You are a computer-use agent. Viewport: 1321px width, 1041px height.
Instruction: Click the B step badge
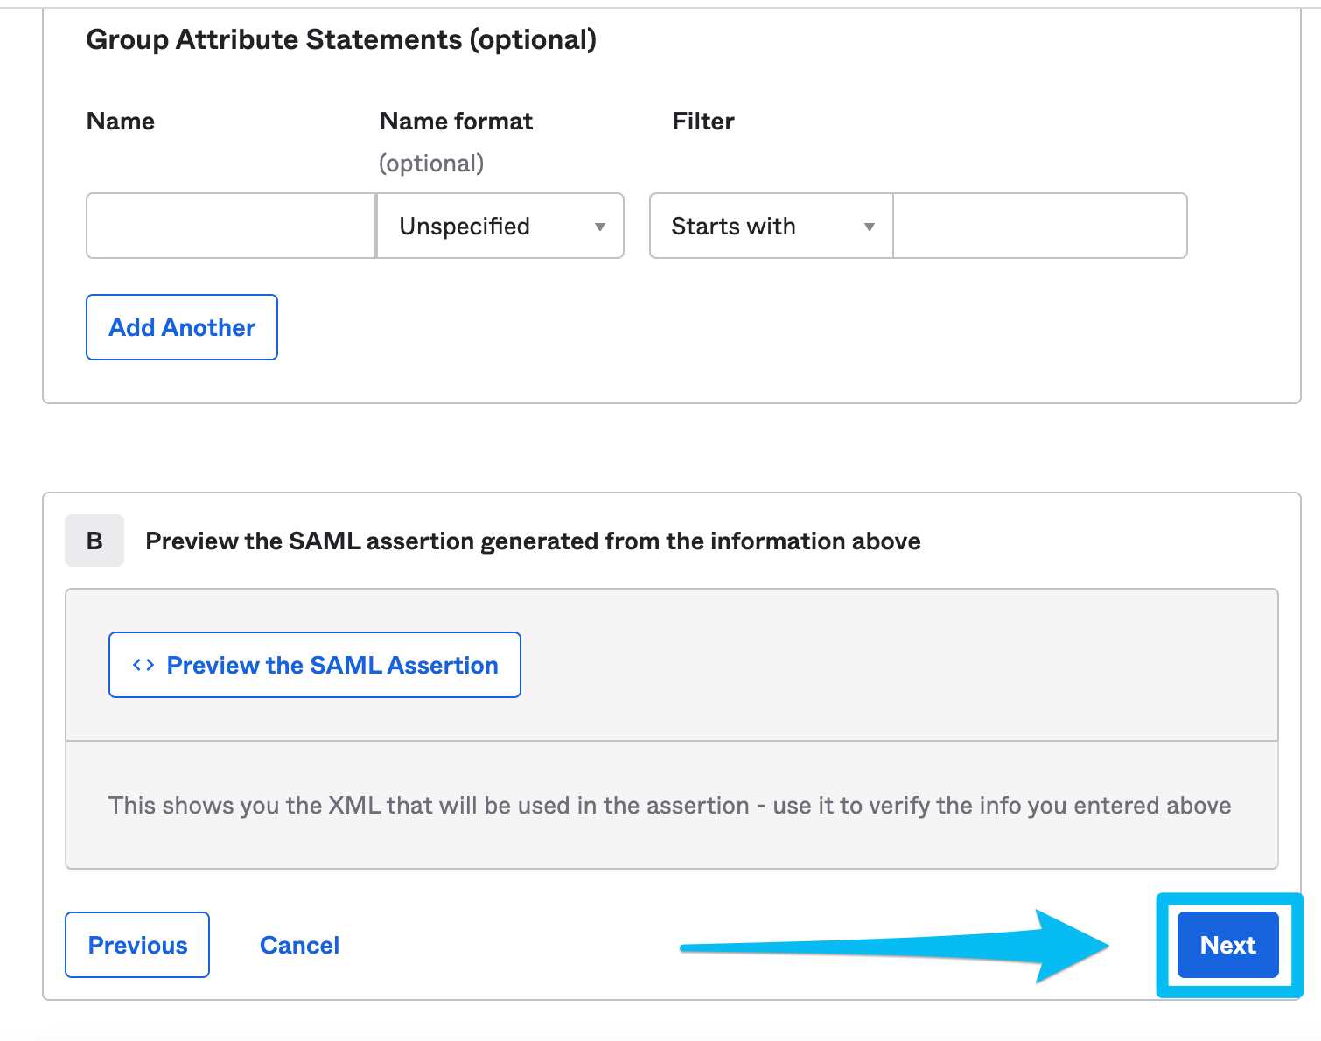[94, 541]
